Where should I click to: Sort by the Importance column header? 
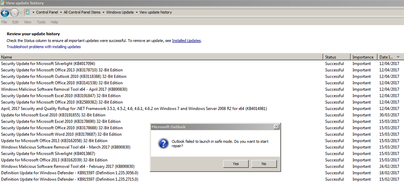364,57
